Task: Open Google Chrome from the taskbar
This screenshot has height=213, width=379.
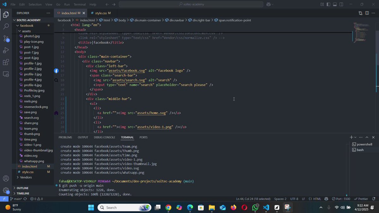Action: [168, 208]
